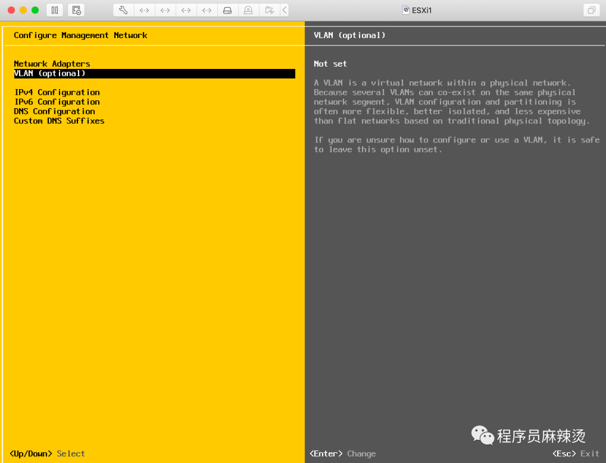
Task: Select highlighted VLAN (optional) entry
Action: click(x=154, y=73)
